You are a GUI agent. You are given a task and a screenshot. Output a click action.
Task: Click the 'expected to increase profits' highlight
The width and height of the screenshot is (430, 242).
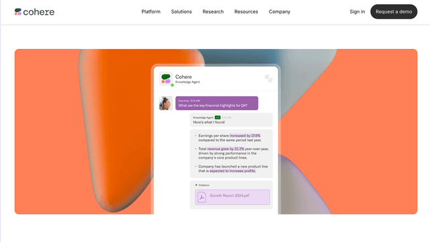(x=232, y=171)
